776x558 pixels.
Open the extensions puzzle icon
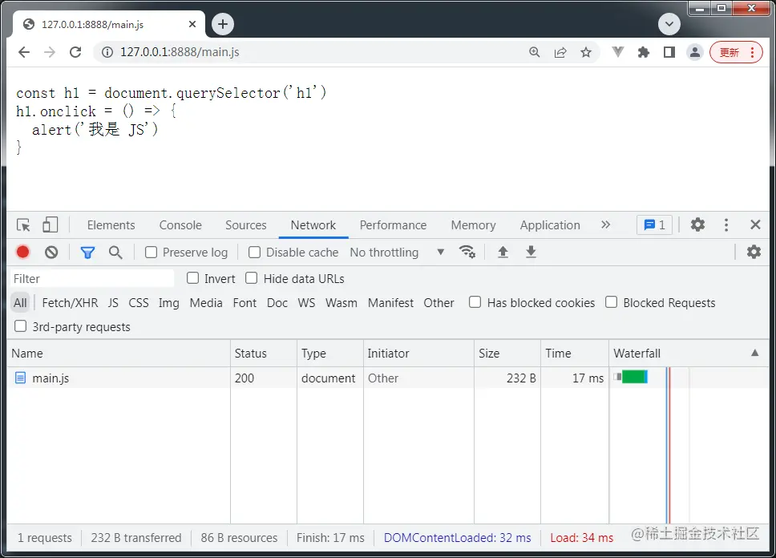[x=644, y=52]
